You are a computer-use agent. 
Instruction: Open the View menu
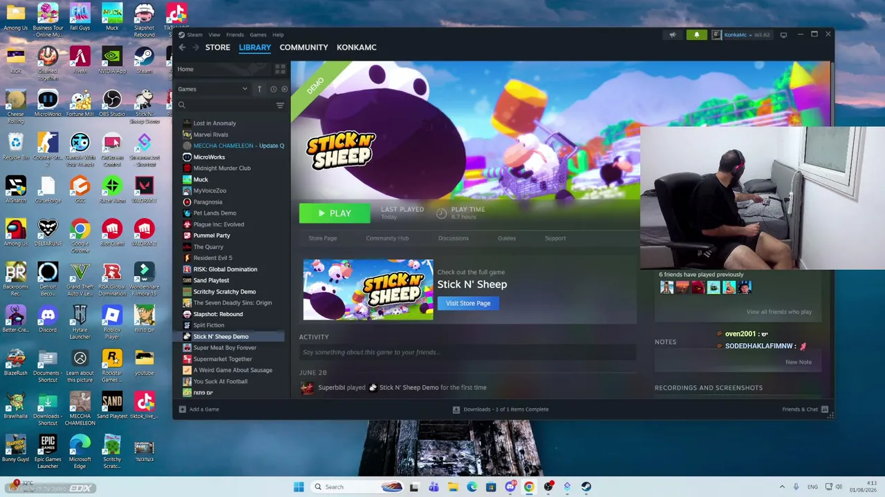click(x=214, y=35)
